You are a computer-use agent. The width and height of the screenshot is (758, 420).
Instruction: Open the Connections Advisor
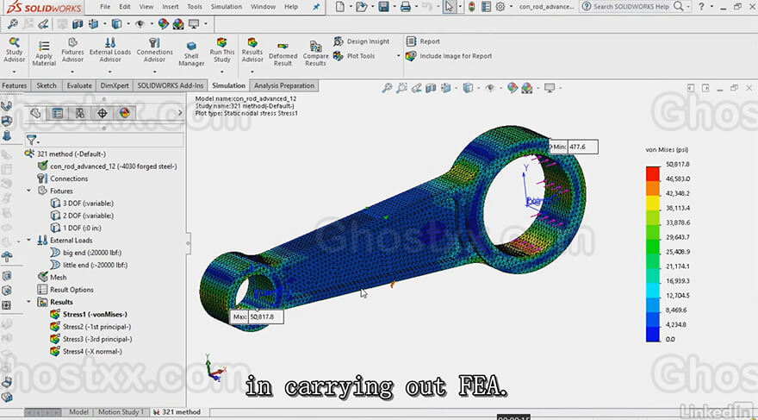[155, 49]
